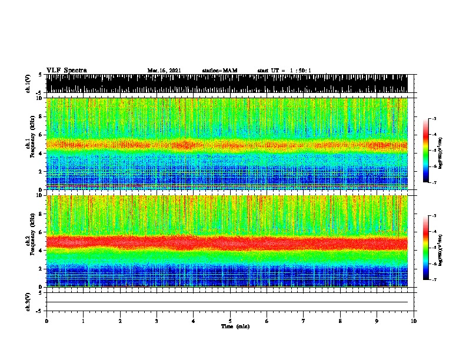Click the "-7" label on the upper colorbar
The image size is (466, 360).
434,182
